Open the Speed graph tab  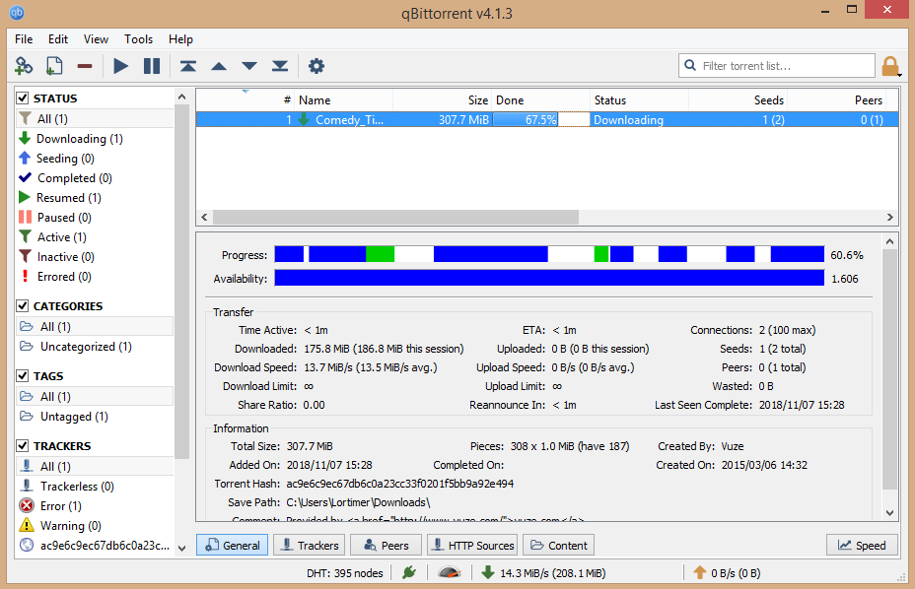point(862,546)
